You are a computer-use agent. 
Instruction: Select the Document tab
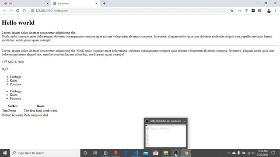75,3
